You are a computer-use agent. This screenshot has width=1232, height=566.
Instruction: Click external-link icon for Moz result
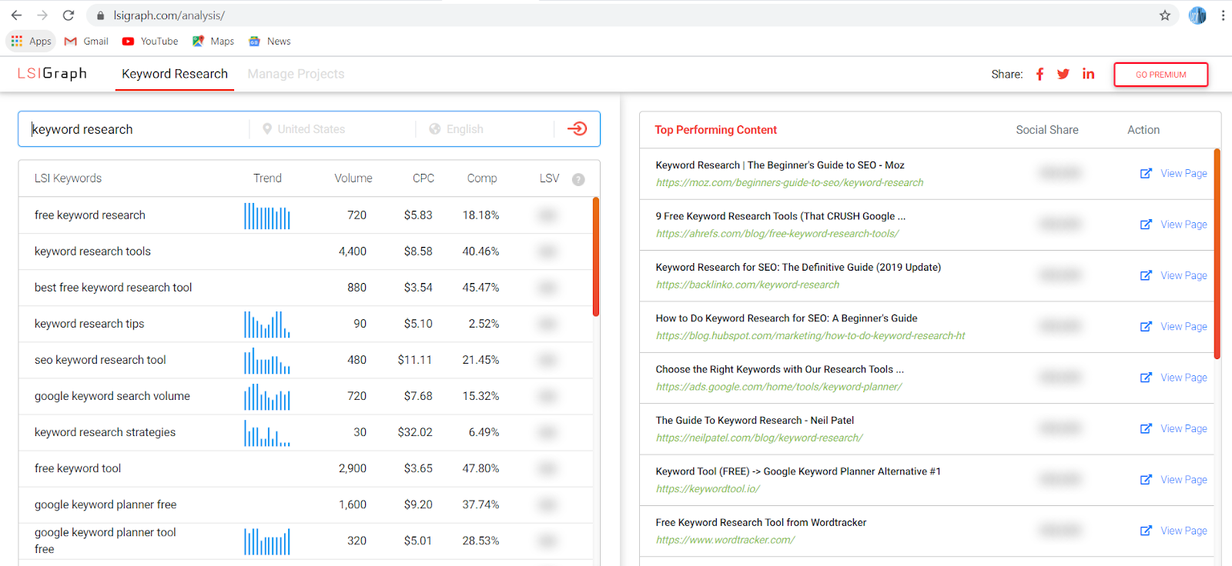pyautogui.click(x=1146, y=173)
